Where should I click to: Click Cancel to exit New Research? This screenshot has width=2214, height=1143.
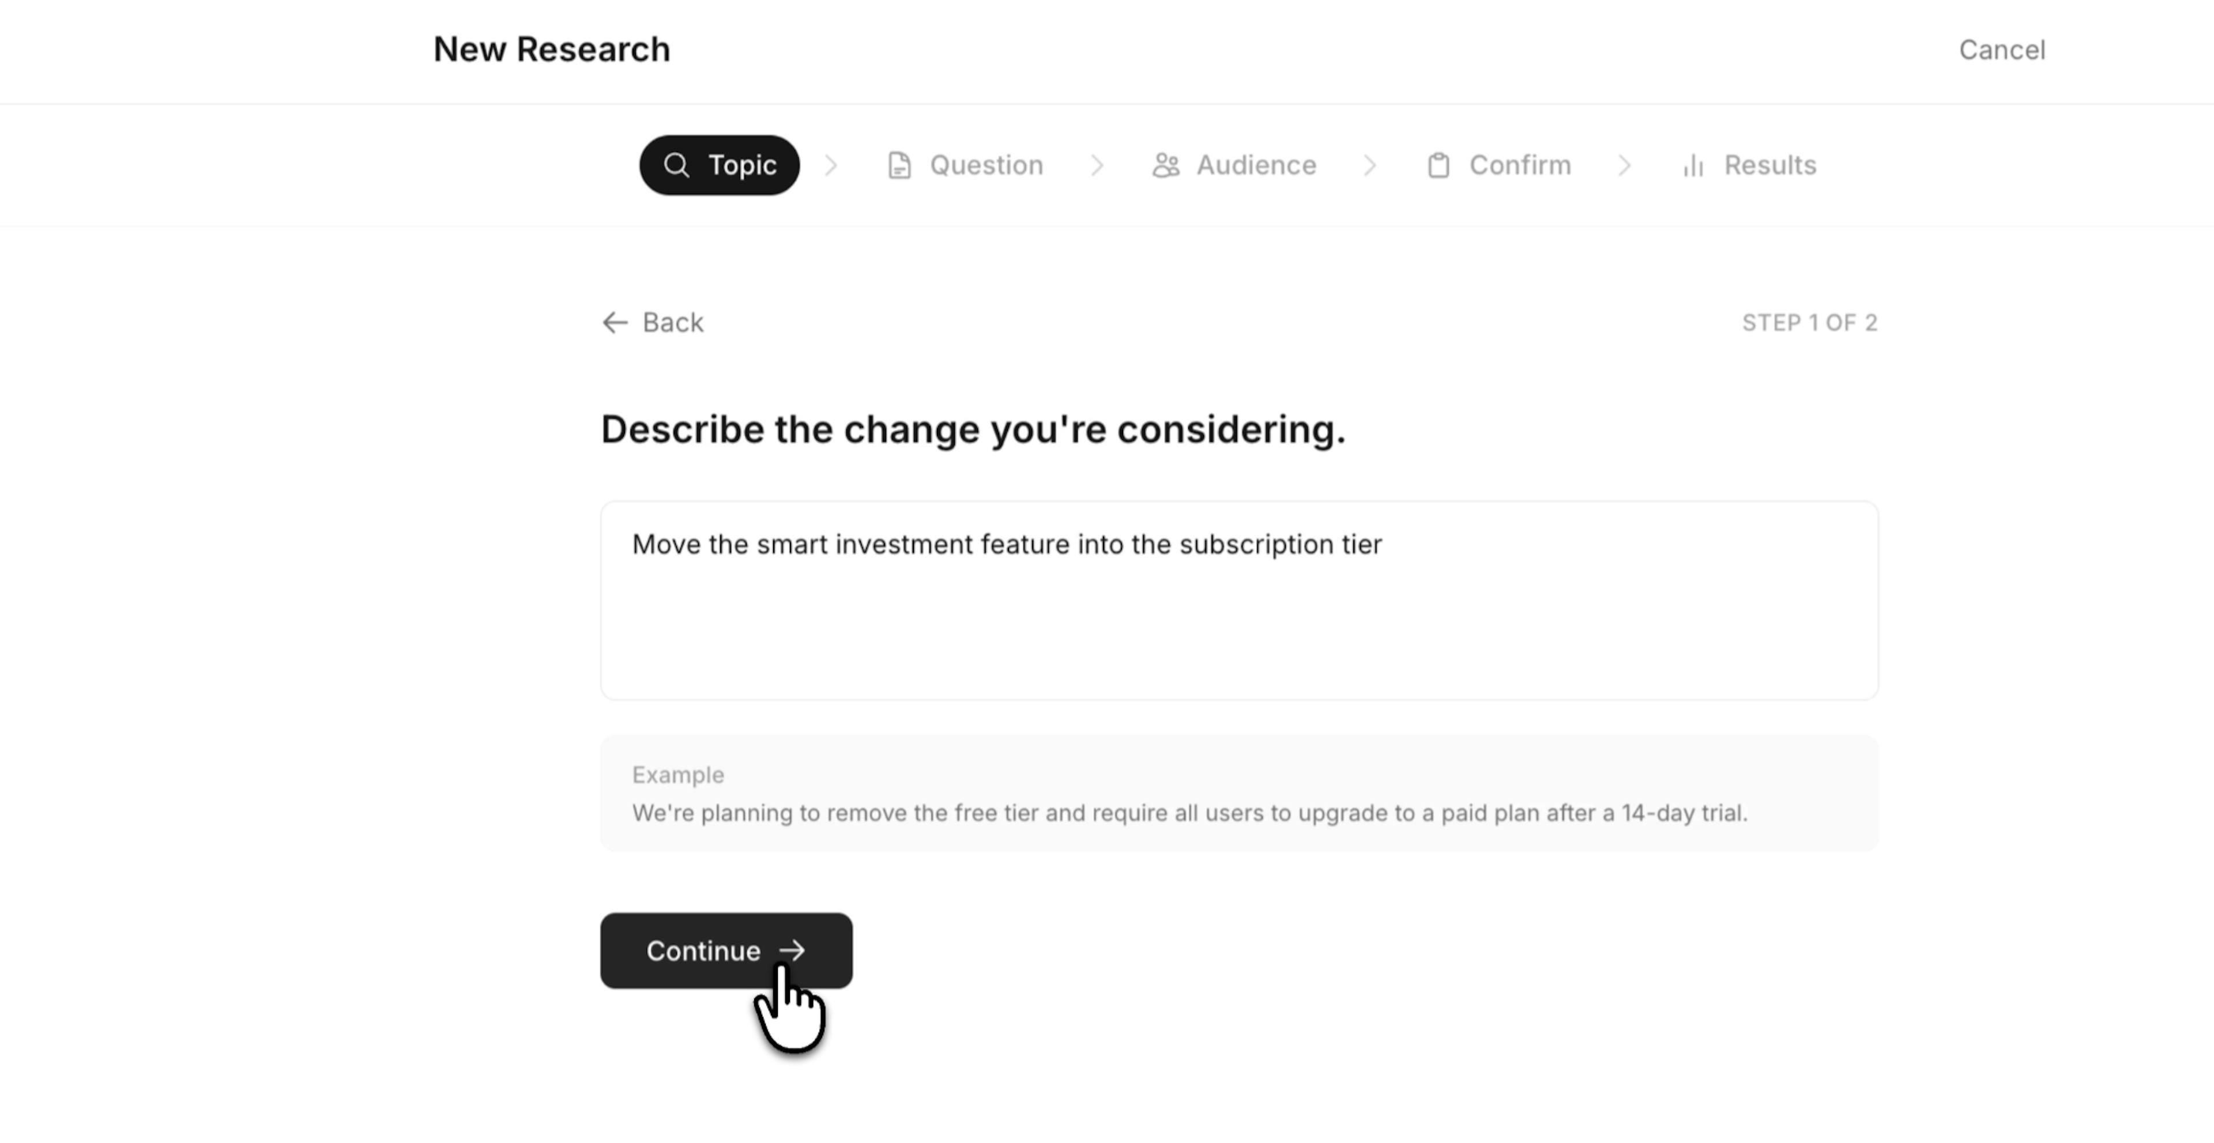(x=2002, y=49)
